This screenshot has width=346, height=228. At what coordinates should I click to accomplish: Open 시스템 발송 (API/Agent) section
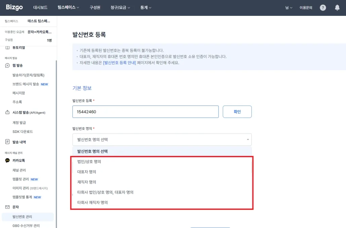tap(29, 112)
